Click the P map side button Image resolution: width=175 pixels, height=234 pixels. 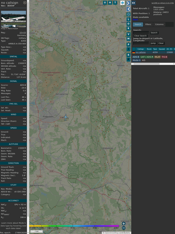[x=128, y=44]
